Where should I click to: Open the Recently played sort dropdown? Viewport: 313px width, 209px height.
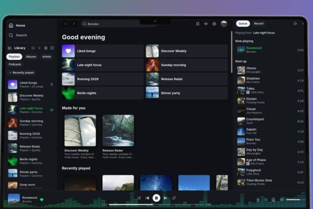[21, 73]
